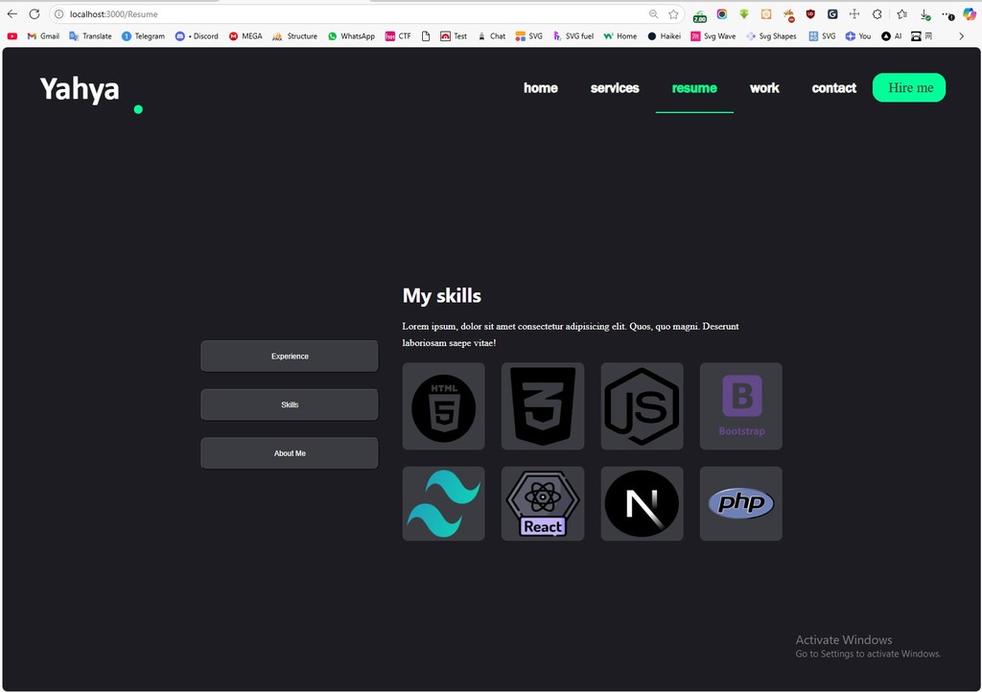Show more bookmarks with the chevron
Screen dimensions: 982x692
(961, 36)
